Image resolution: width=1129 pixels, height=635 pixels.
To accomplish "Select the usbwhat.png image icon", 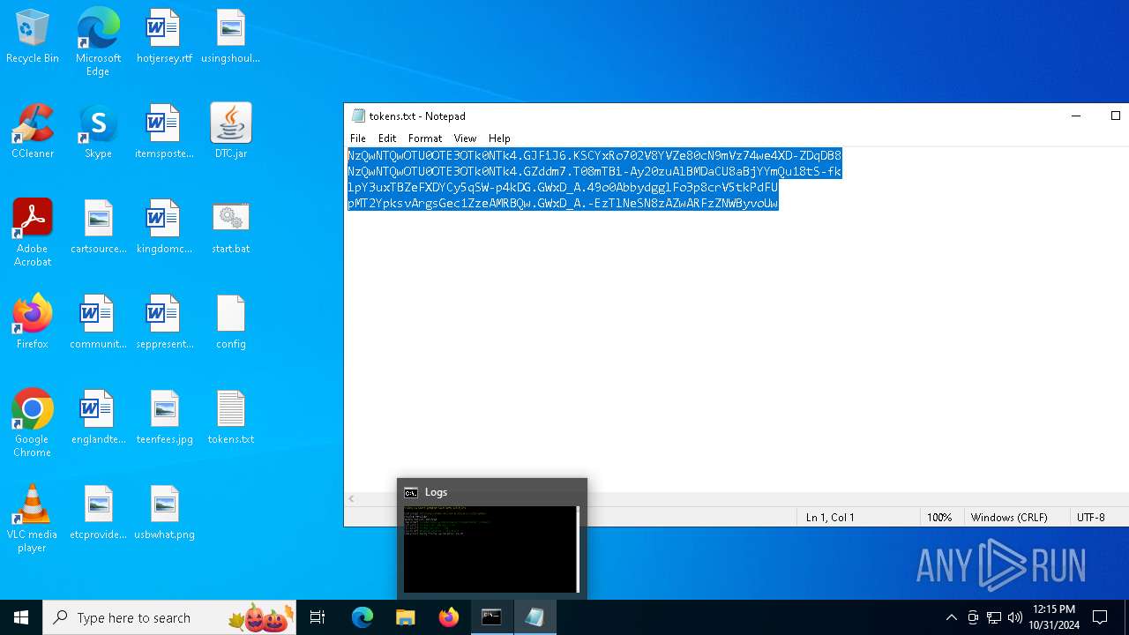I will [x=164, y=512].
